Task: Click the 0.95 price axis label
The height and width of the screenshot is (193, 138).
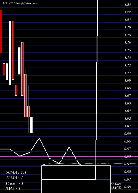Action: coord(128,157)
